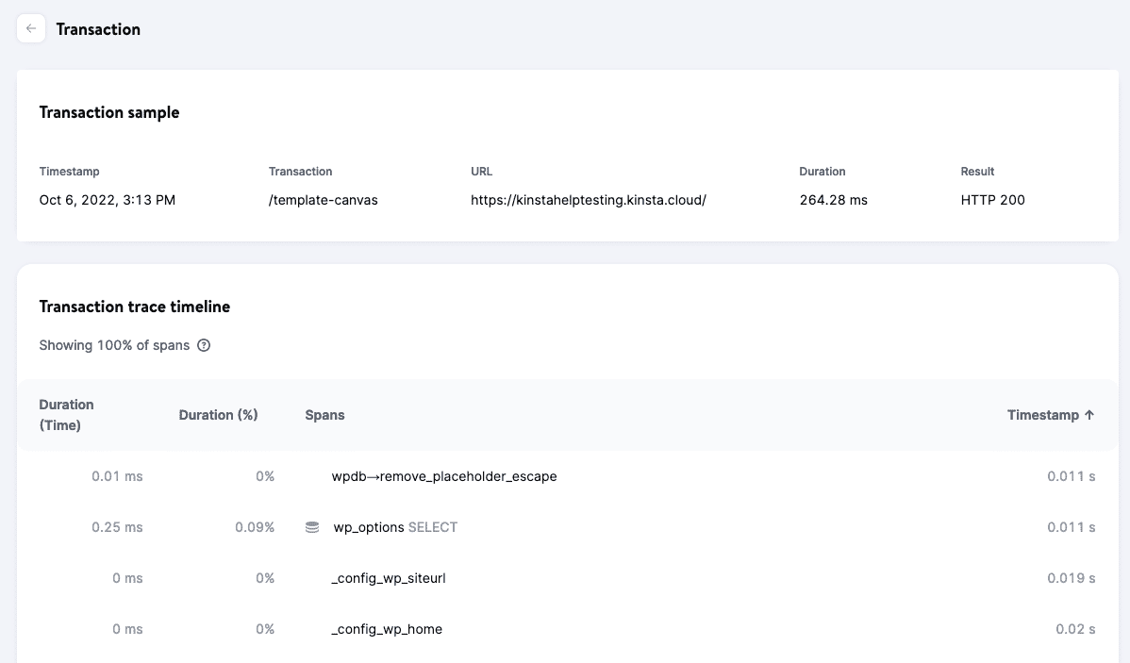Click the HTTP 200 result value
Viewport: 1130px width, 663px height.
992,200
